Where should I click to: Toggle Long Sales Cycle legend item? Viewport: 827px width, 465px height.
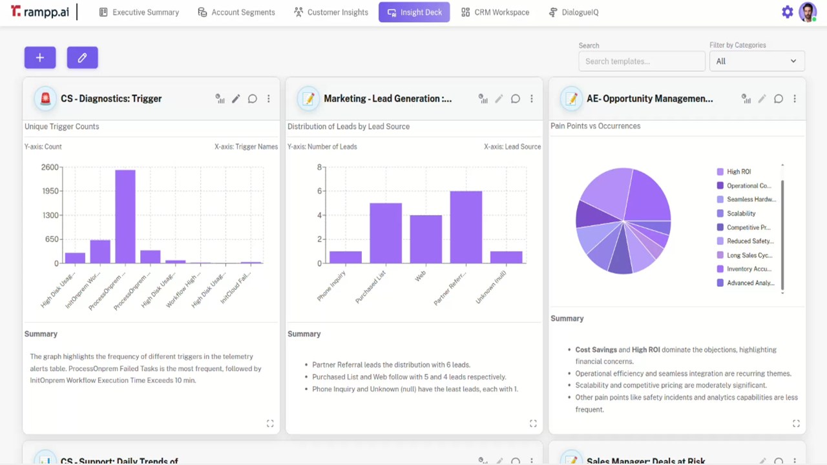[744, 255]
